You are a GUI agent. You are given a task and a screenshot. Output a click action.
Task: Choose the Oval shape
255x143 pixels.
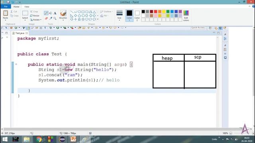(79, 12)
